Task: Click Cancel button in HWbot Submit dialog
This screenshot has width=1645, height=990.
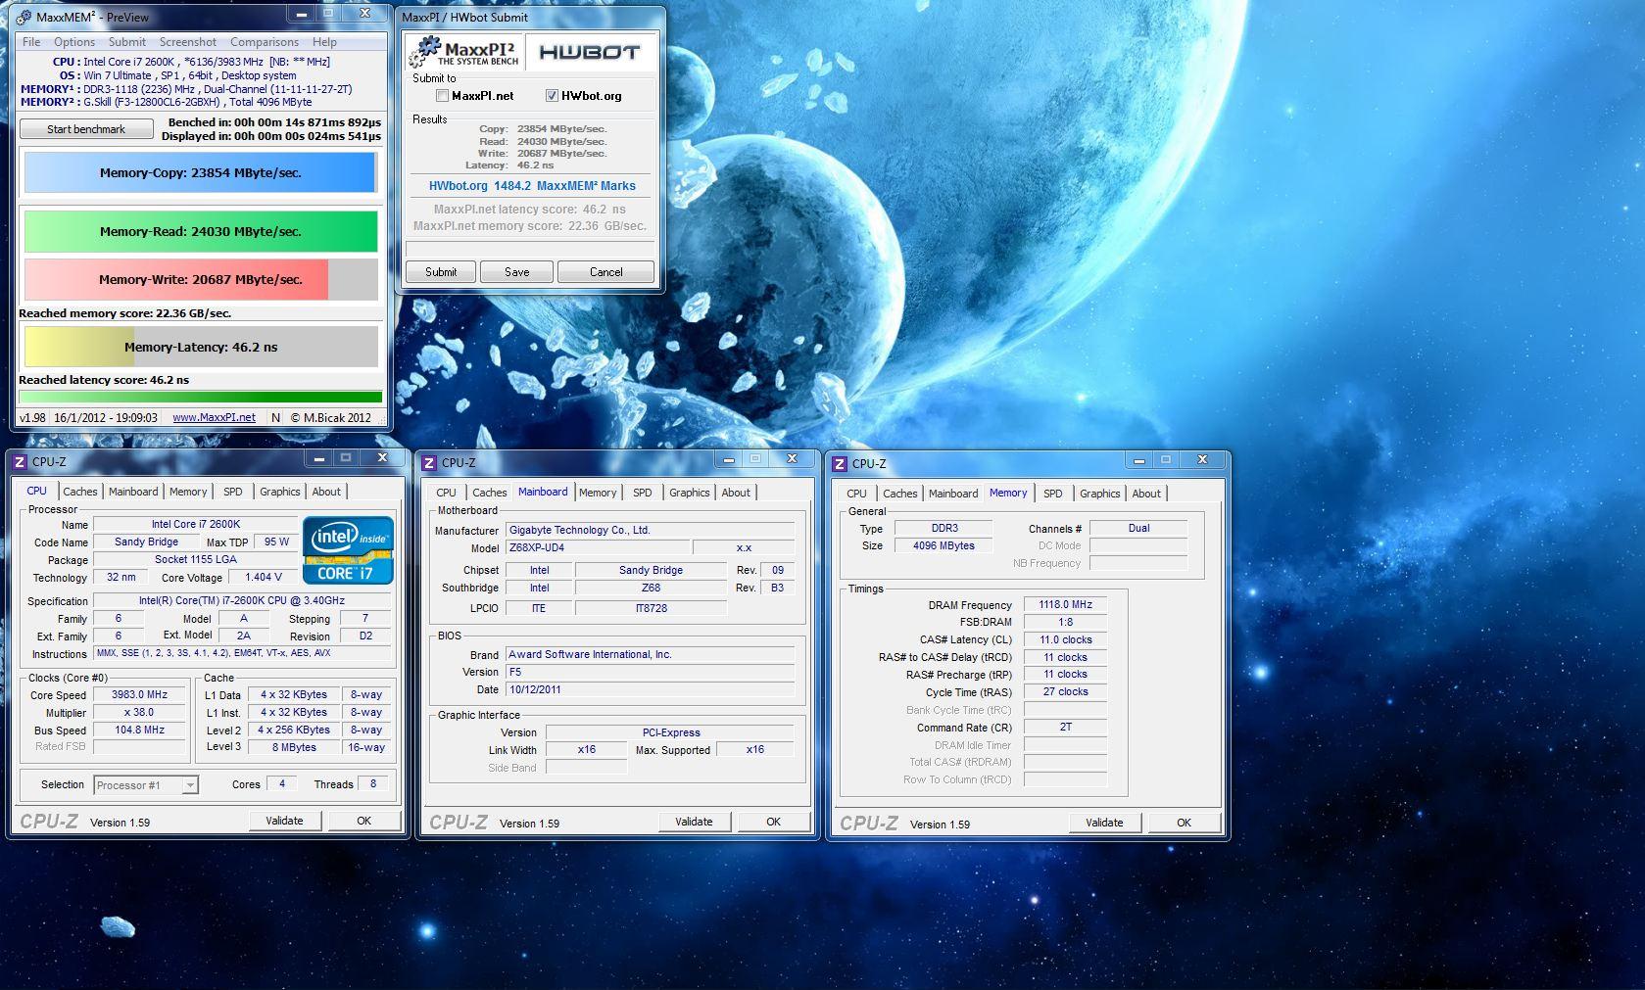Action: click(x=606, y=272)
